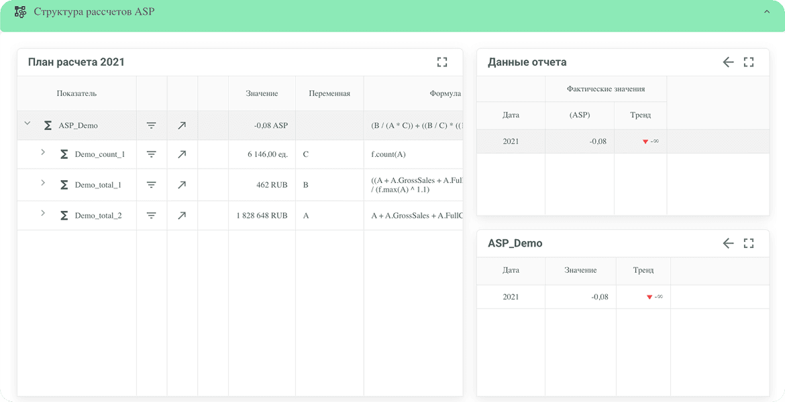Click the Переменная column header

pos(329,93)
